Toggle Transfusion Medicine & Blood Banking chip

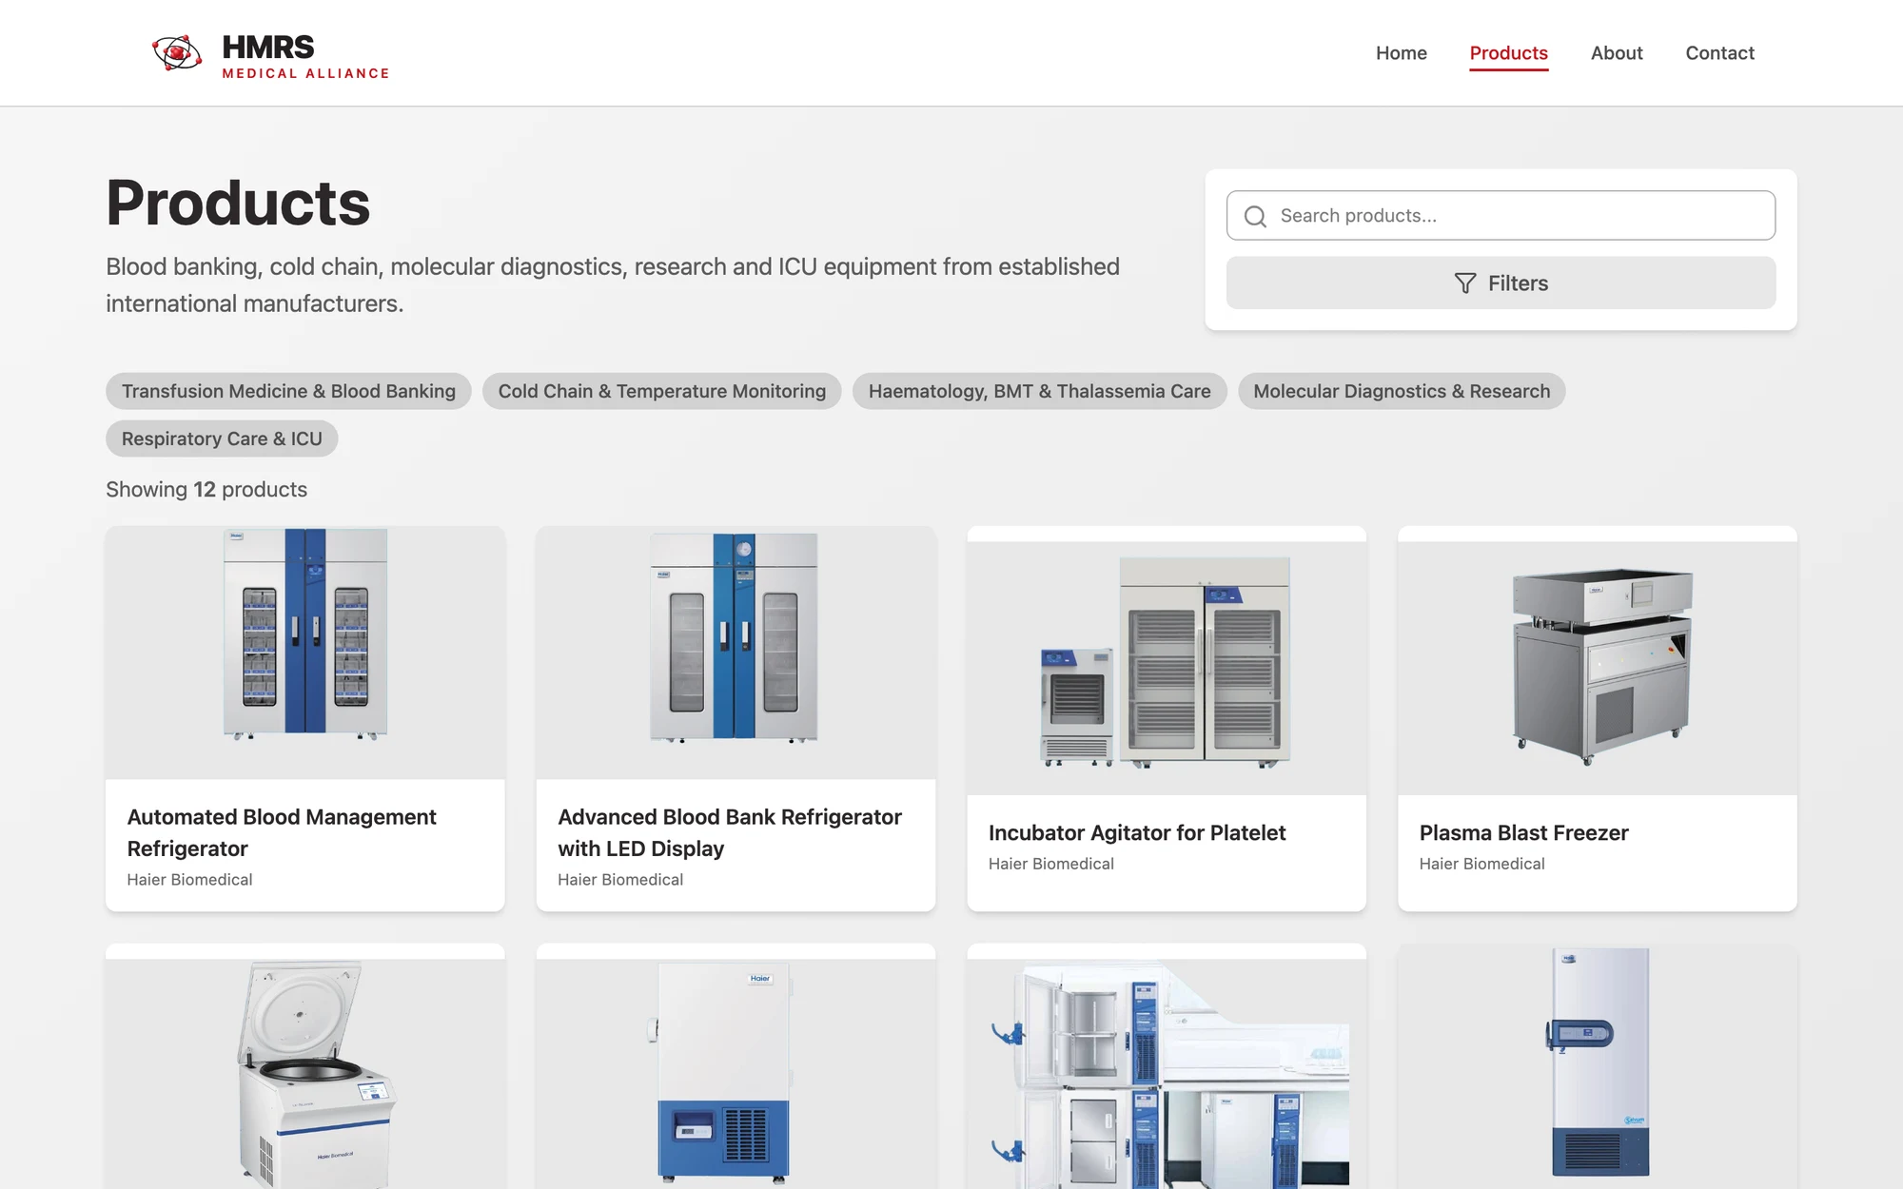click(288, 391)
